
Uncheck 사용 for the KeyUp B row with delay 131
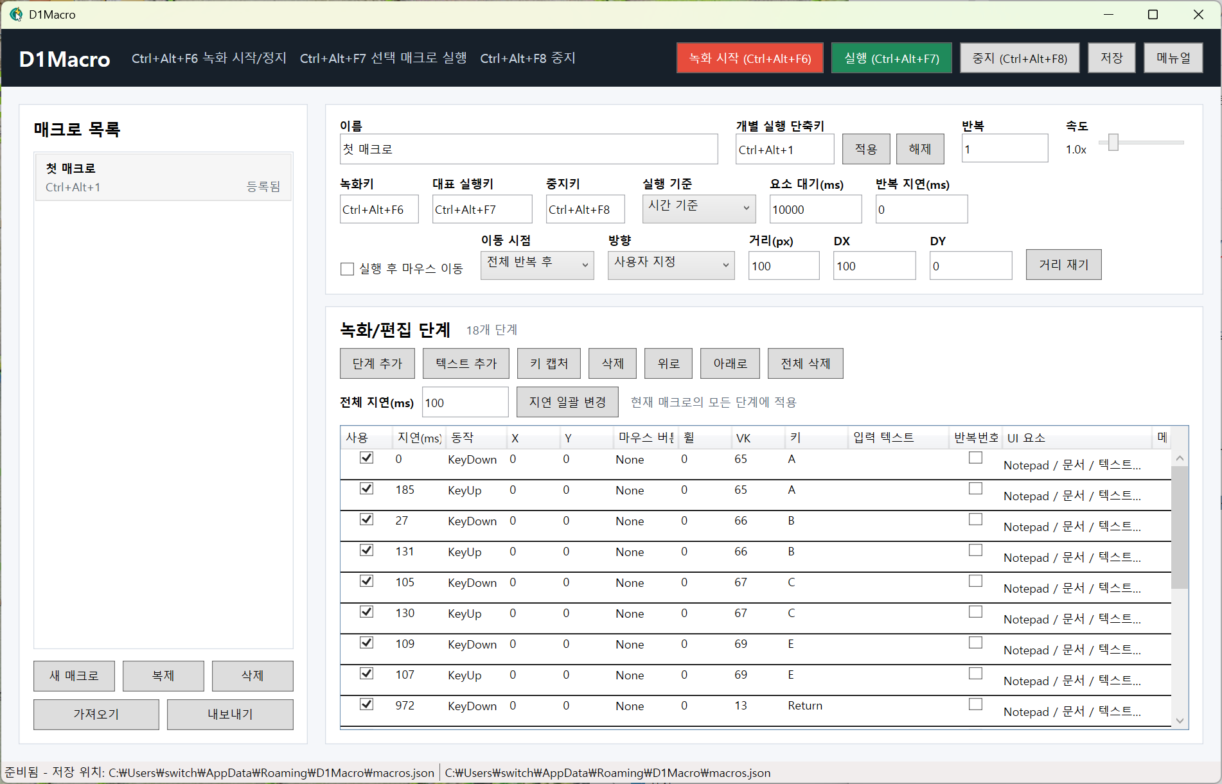[x=366, y=550]
